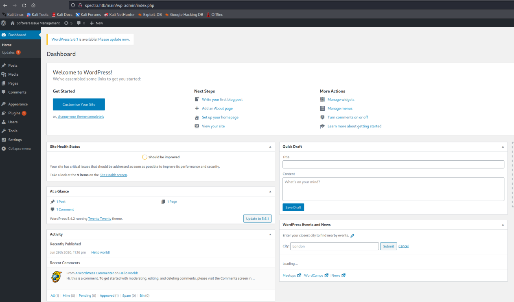
Task: Collapse the Site Health Status panel
Action: (x=270, y=147)
